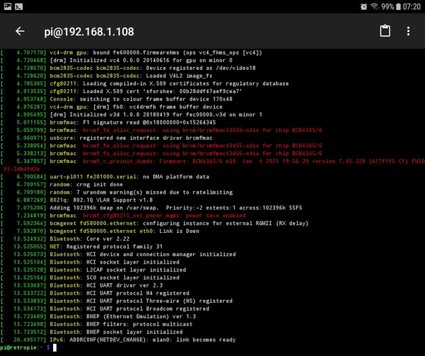Tap the terminal notification icon in status bar
This screenshot has height=356, width=425.
[19, 6]
